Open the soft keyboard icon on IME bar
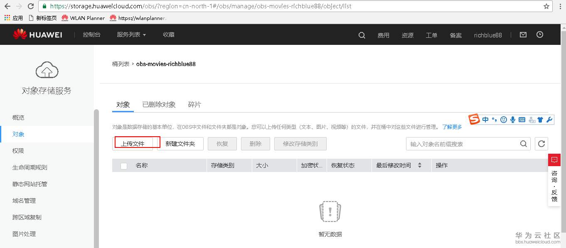 (522, 120)
